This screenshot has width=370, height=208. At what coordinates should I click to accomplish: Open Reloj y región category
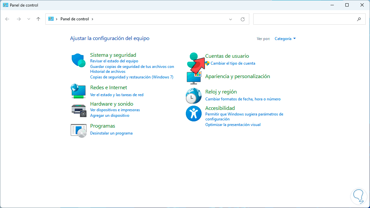(221, 92)
